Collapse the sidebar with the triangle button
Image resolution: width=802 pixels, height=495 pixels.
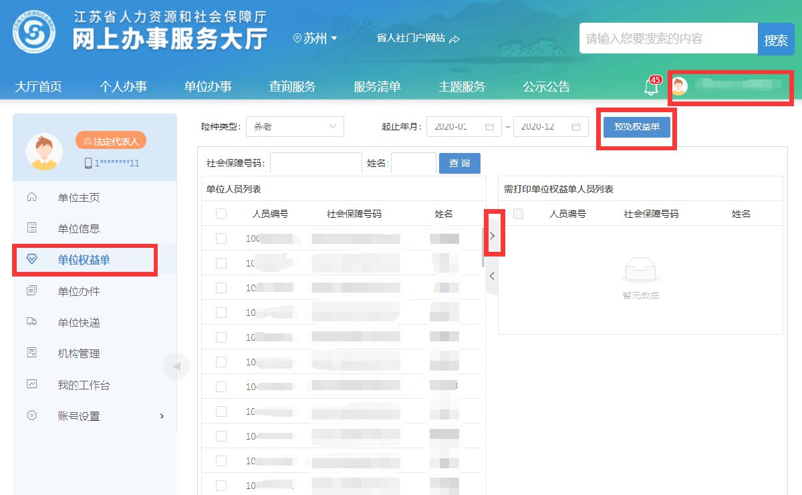[x=176, y=366]
